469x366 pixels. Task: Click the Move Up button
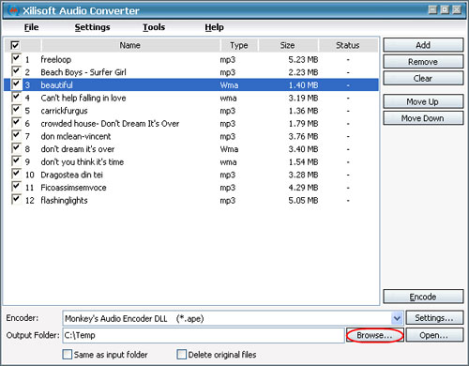pyautogui.click(x=423, y=101)
